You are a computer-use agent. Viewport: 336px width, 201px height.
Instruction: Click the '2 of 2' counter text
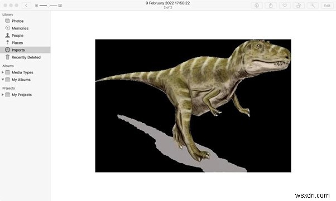[168, 7]
